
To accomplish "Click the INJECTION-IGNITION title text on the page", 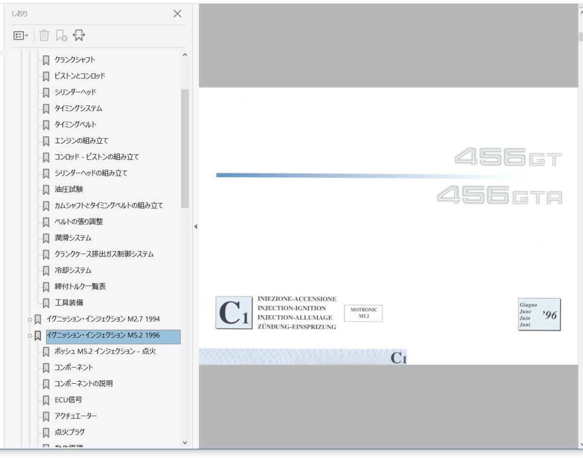I will (x=292, y=308).
